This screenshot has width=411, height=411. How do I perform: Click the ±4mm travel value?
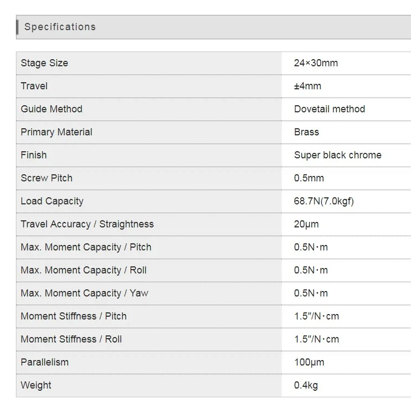(307, 86)
